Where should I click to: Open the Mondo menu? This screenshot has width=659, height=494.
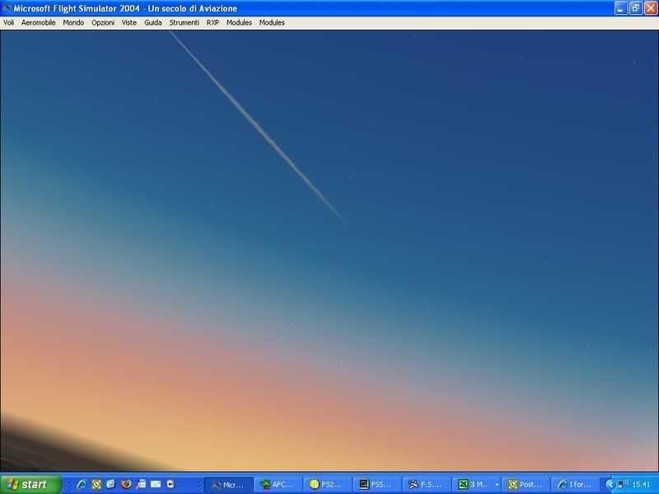click(73, 23)
